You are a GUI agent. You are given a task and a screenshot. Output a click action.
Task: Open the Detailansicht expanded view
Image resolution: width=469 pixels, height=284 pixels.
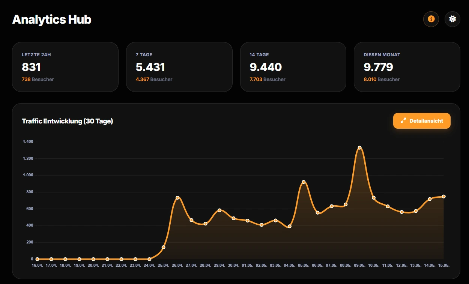pos(422,121)
